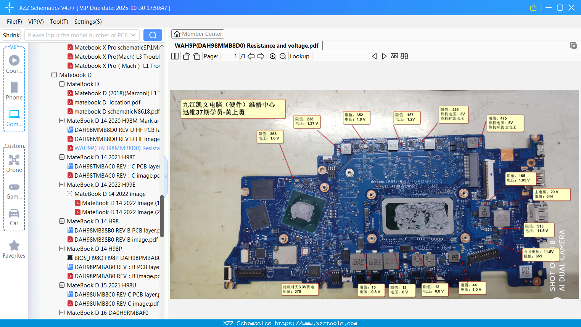Screen dimensions: 581x327
Task: Open the Member Center
Action: [198, 34]
